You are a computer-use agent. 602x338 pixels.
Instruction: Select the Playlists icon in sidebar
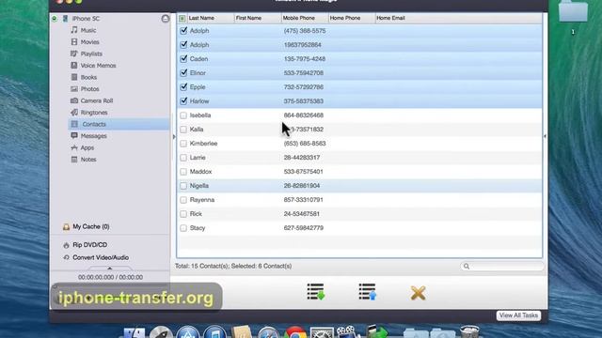(74, 54)
